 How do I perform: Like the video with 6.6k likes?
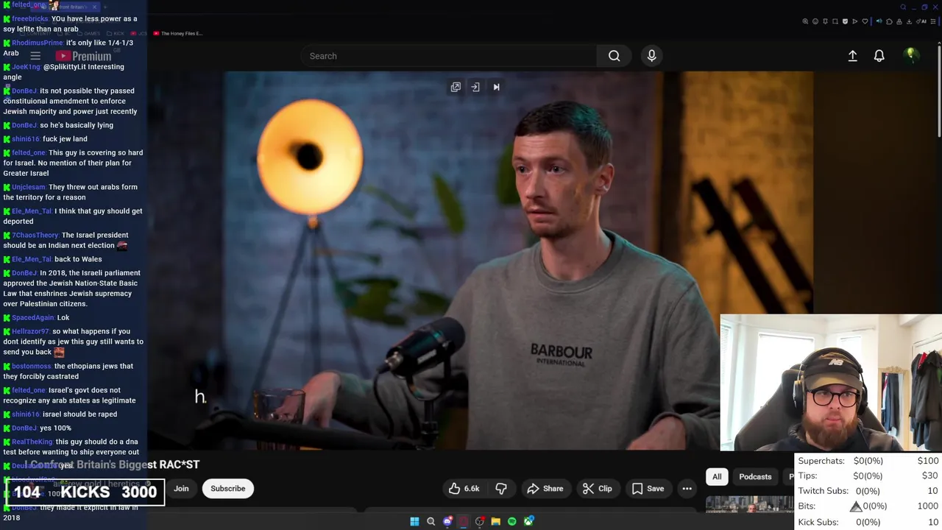point(464,489)
